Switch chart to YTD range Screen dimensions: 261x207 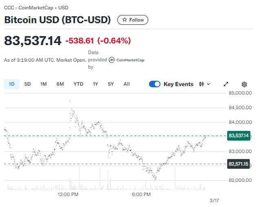point(78,84)
